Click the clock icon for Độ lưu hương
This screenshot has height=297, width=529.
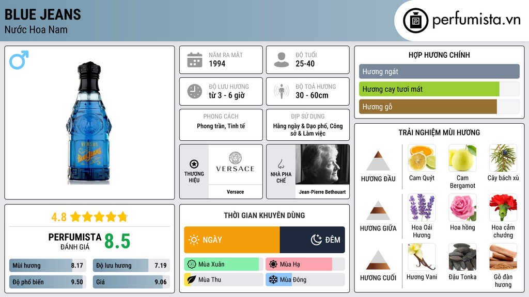(194, 91)
